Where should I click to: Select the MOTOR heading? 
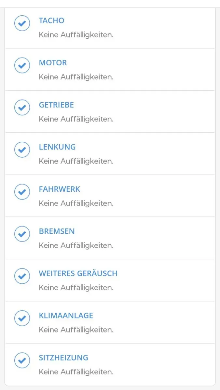[53, 63]
